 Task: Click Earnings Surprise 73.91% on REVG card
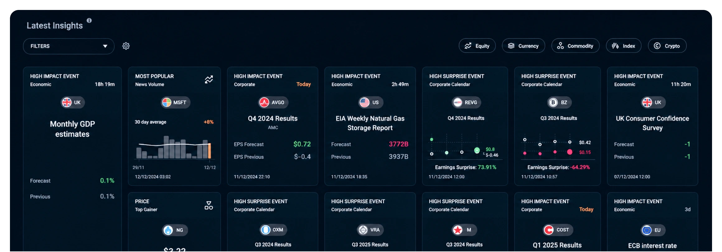point(466,167)
